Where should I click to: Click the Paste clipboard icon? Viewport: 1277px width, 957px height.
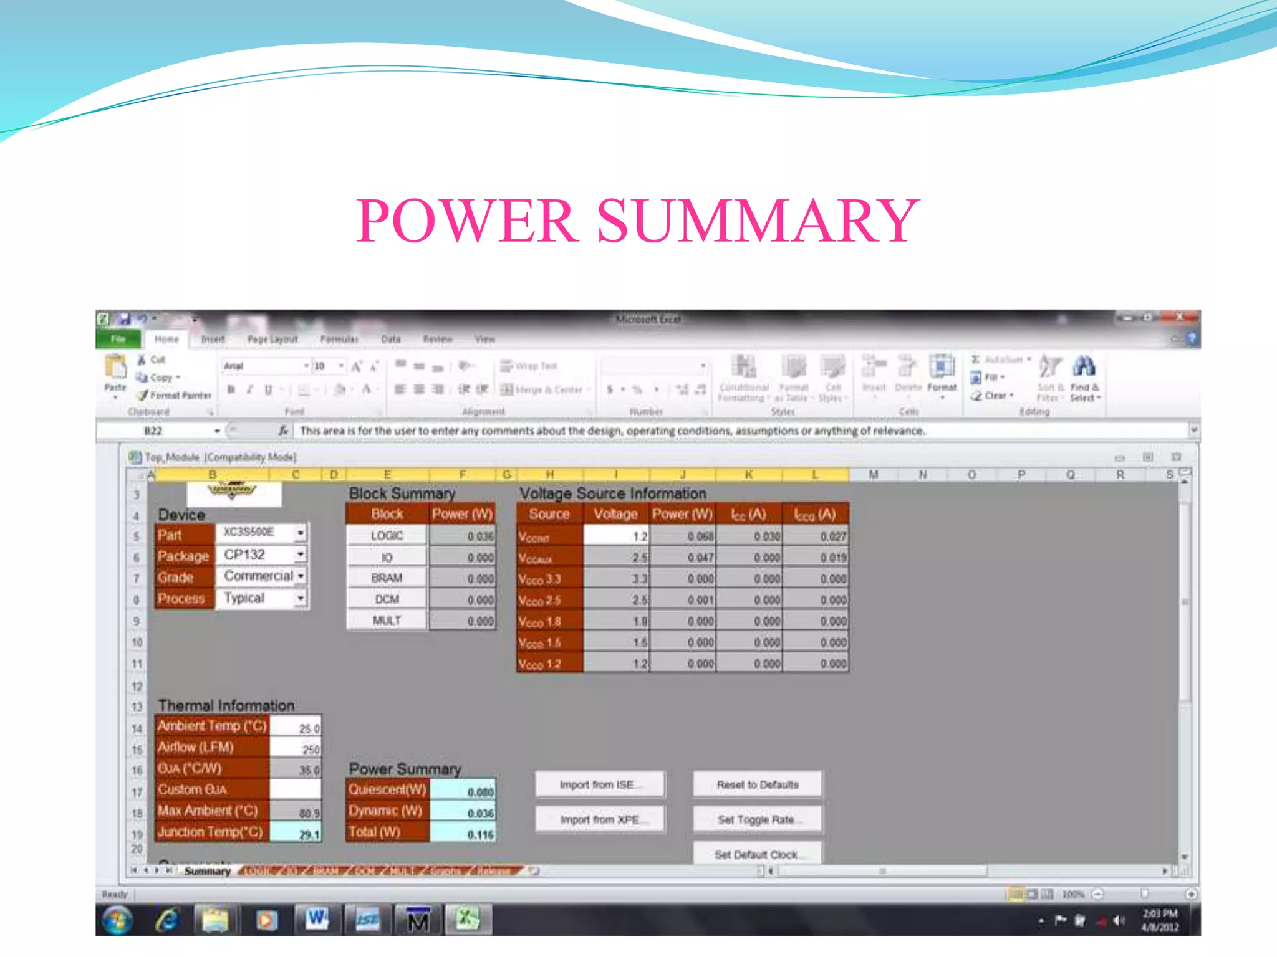pos(115,367)
